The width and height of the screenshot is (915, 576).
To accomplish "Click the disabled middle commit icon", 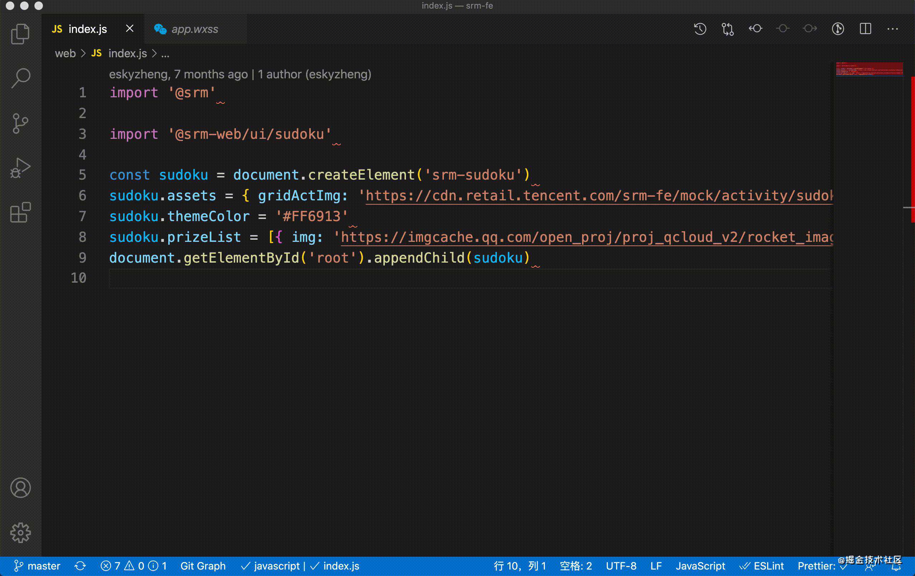I will 783,29.
